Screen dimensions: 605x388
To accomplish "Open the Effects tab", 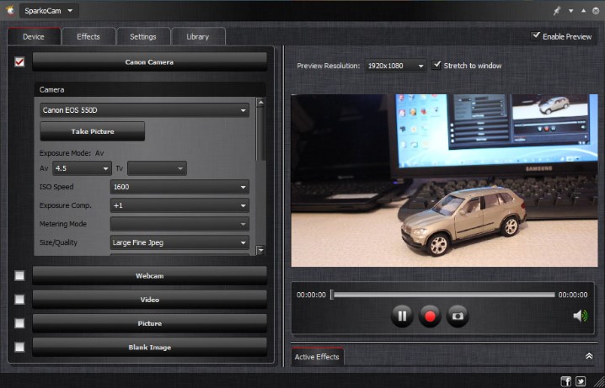I will click(88, 36).
